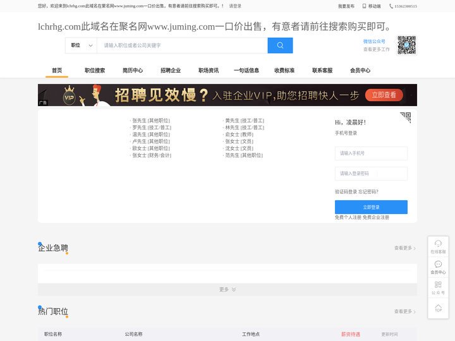Viewport: 455px width, 341px height.
Task: Click the 手机号登录 label
Action: tap(346, 133)
